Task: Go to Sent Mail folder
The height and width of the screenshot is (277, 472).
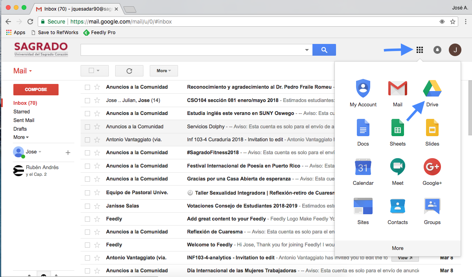Action: 24,120
